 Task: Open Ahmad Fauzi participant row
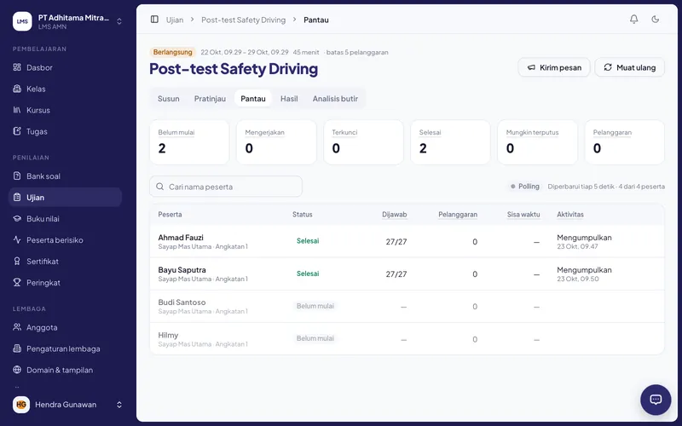tap(407, 241)
